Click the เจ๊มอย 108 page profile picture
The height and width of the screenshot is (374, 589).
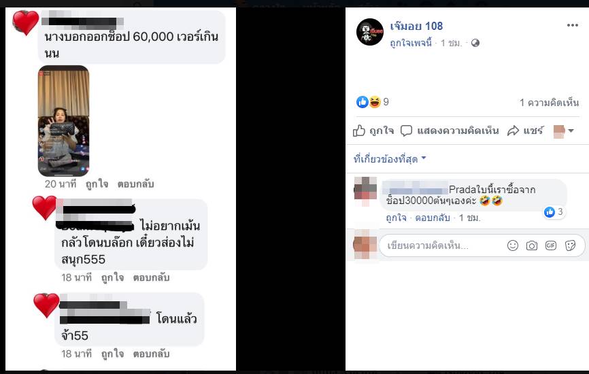370,32
